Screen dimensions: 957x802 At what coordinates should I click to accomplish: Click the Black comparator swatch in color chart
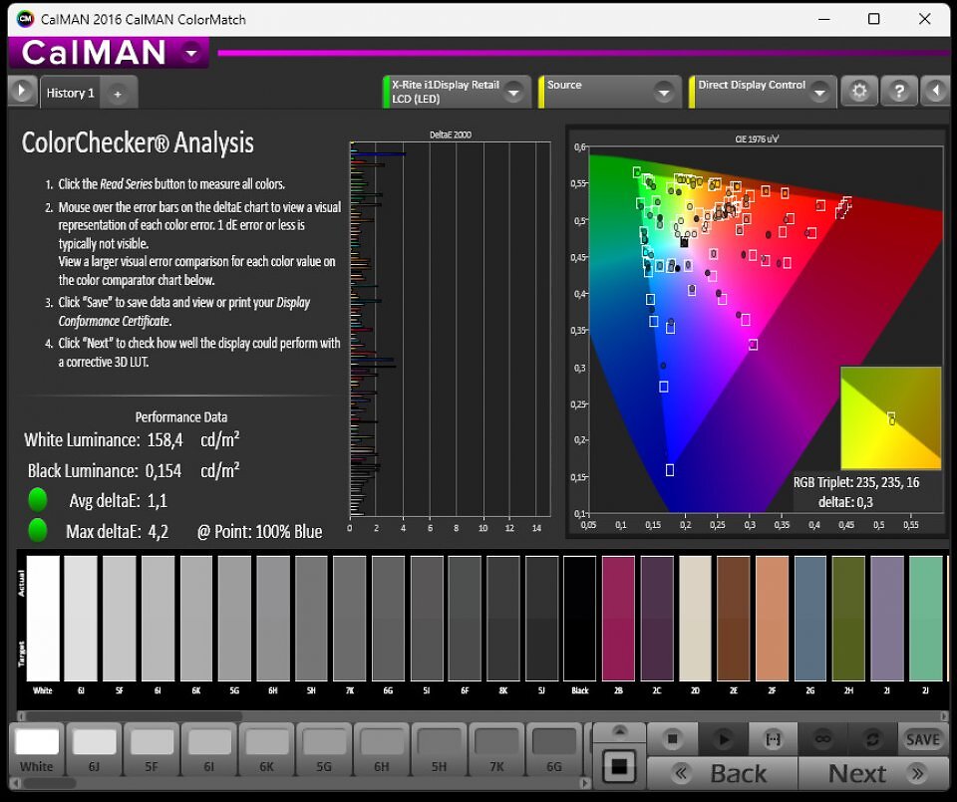(580, 618)
